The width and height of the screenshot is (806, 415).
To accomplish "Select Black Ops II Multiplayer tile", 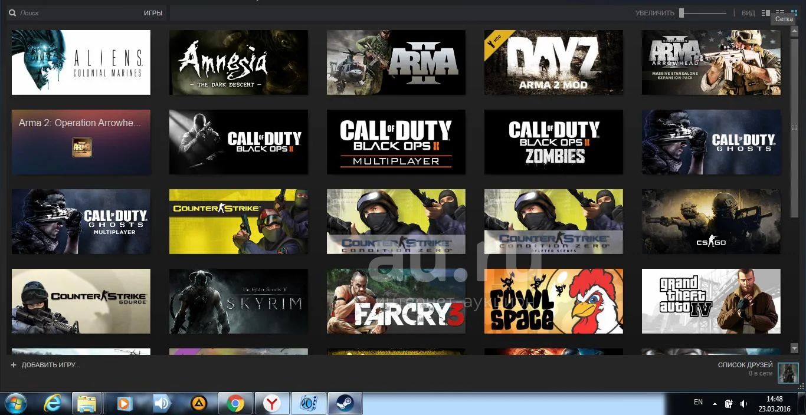I will (x=396, y=142).
